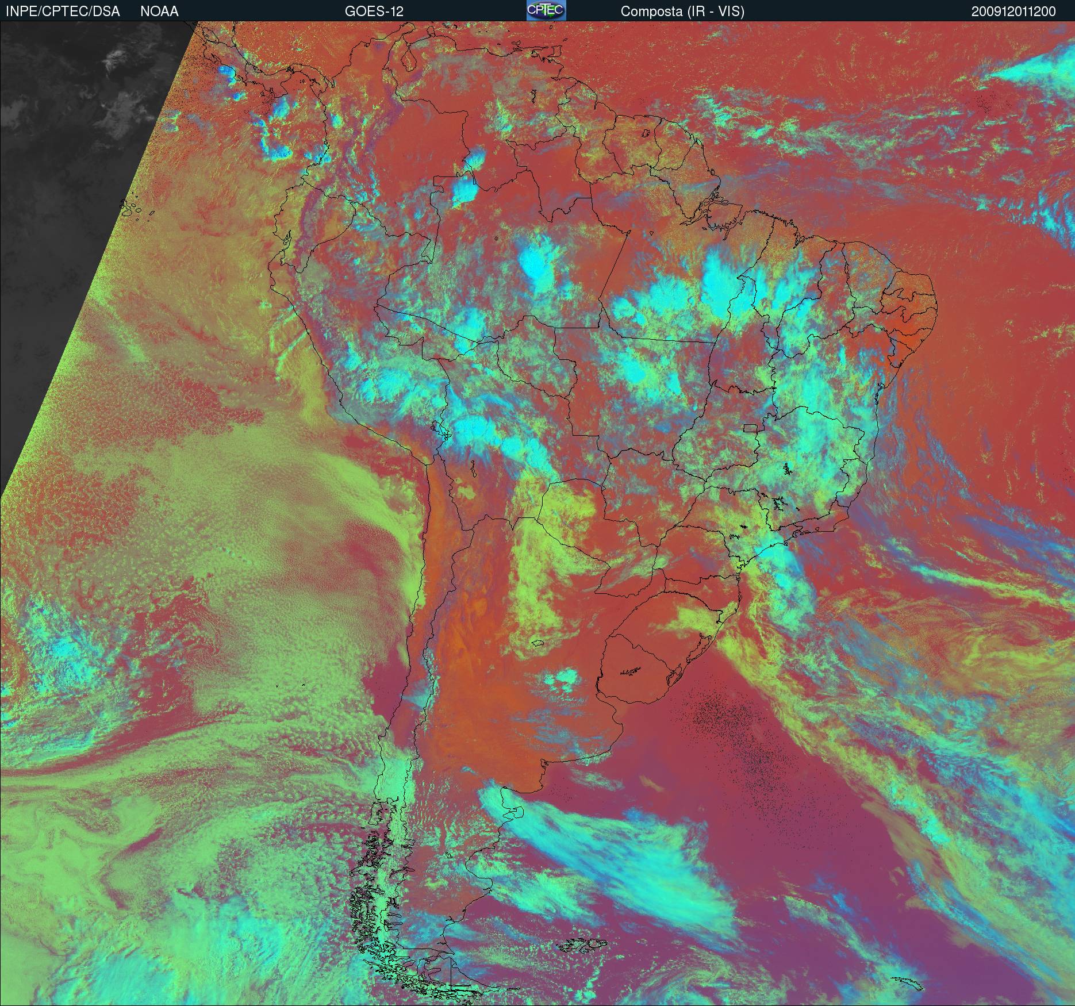
Task: Click the Composta (IR - VIS) title
Action: coord(682,11)
